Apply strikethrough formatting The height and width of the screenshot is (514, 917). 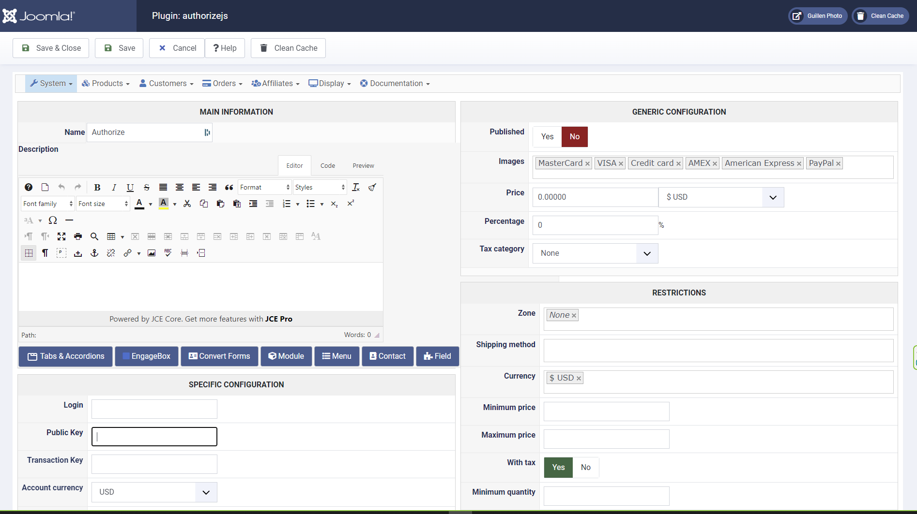coord(147,188)
